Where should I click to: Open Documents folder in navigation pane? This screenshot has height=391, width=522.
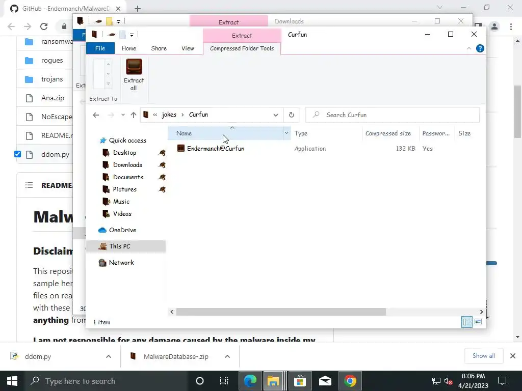[128, 177]
